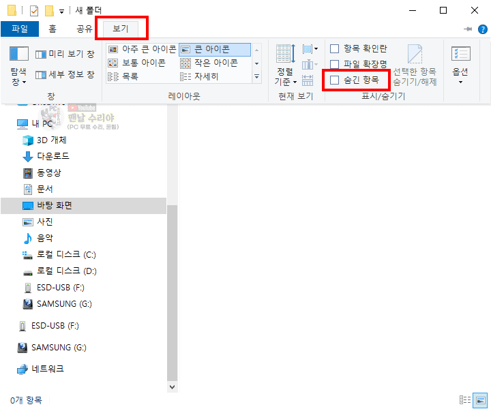The image size is (491, 409).
Task: Expand the layout gallery more options
Action: [x=257, y=76]
